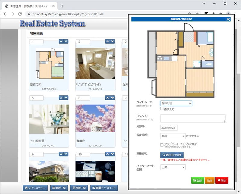The image size is (241, 194).
Task: Expand the 設定箇所 dropdown set to 部屋
Action: click(173, 136)
